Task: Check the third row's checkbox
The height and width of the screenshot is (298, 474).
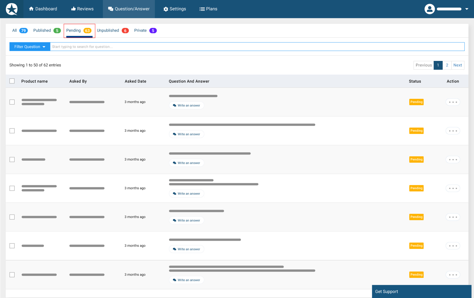Action: (x=12, y=159)
